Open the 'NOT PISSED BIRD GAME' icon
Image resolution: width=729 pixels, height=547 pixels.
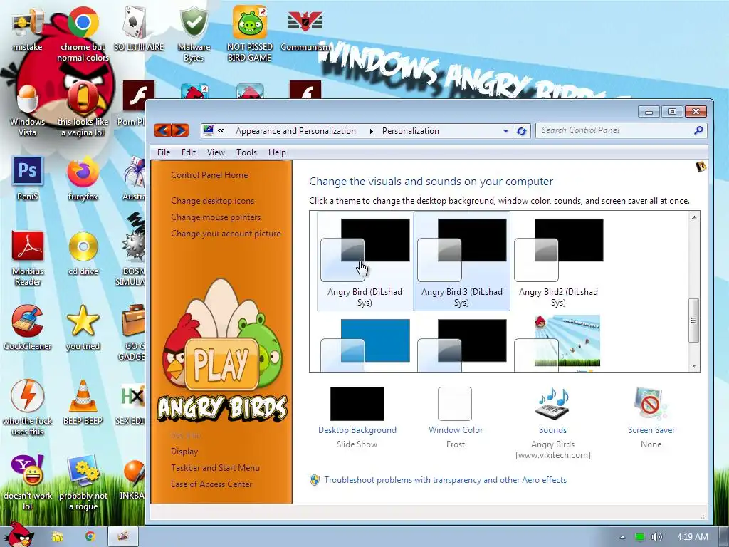pos(250,33)
